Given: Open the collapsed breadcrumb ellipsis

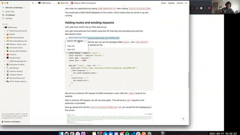Looking at the screenshot, I should [54, 3].
